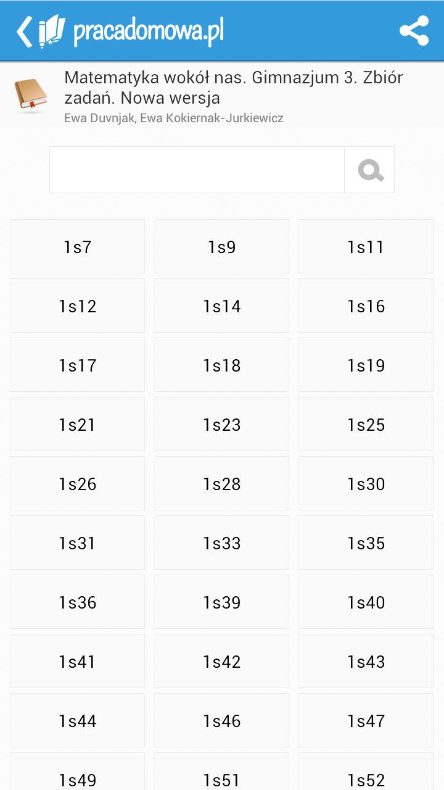Open exercise 1s19
This screenshot has height=790, width=444.
(x=366, y=365)
